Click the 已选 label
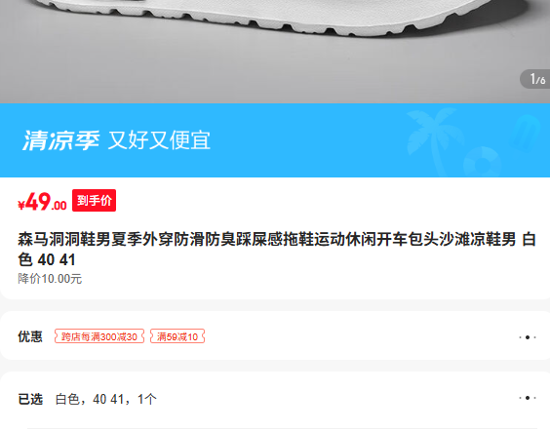This screenshot has height=431, width=550. [x=30, y=399]
